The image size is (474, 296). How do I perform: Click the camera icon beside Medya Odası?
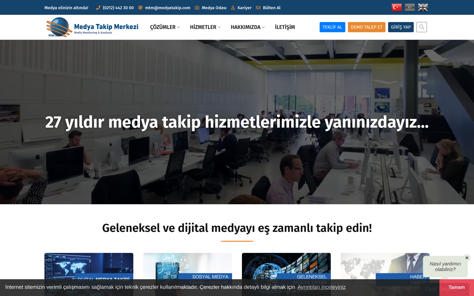[x=197, y=8]
